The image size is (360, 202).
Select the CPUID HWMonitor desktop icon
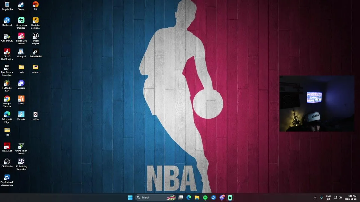coord(7,54)
